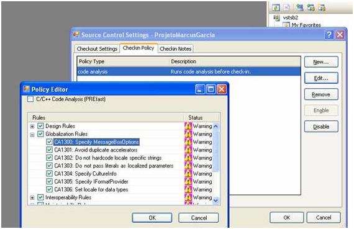The image size is (354, 229).
Task: Uncheck the Globalization Rules checkbox
Action: pyautogui.click(x=40, y=134)
